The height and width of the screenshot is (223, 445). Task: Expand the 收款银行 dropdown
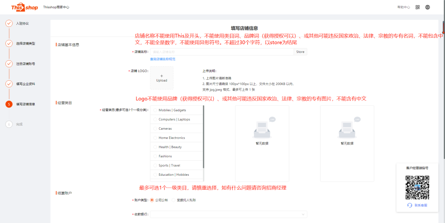click(228, 214)
